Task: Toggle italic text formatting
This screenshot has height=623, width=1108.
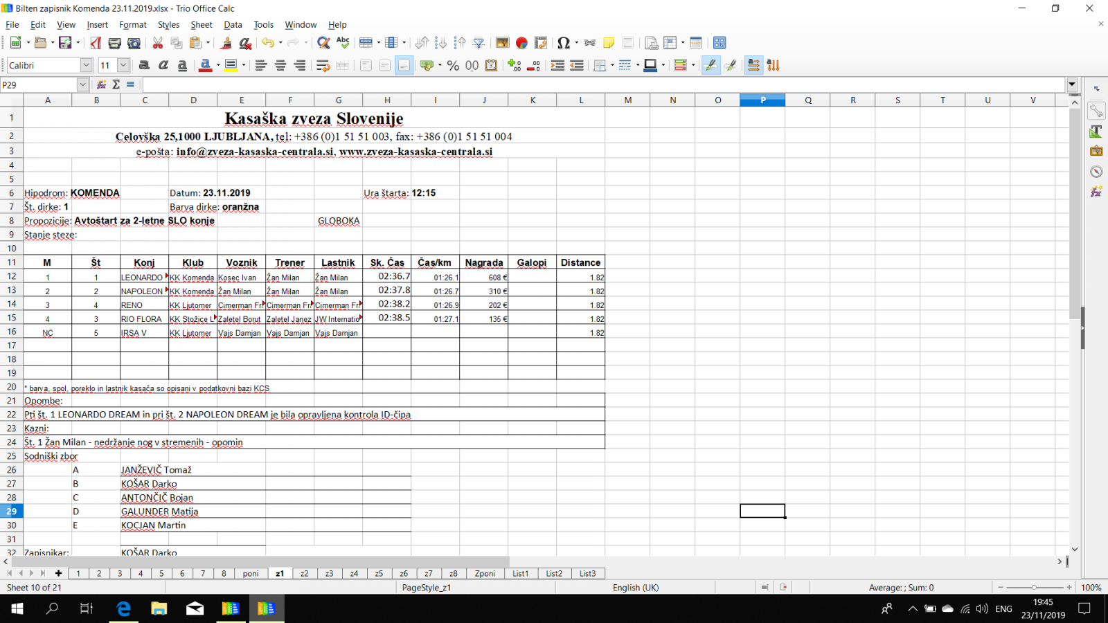Action: (163, 65)
